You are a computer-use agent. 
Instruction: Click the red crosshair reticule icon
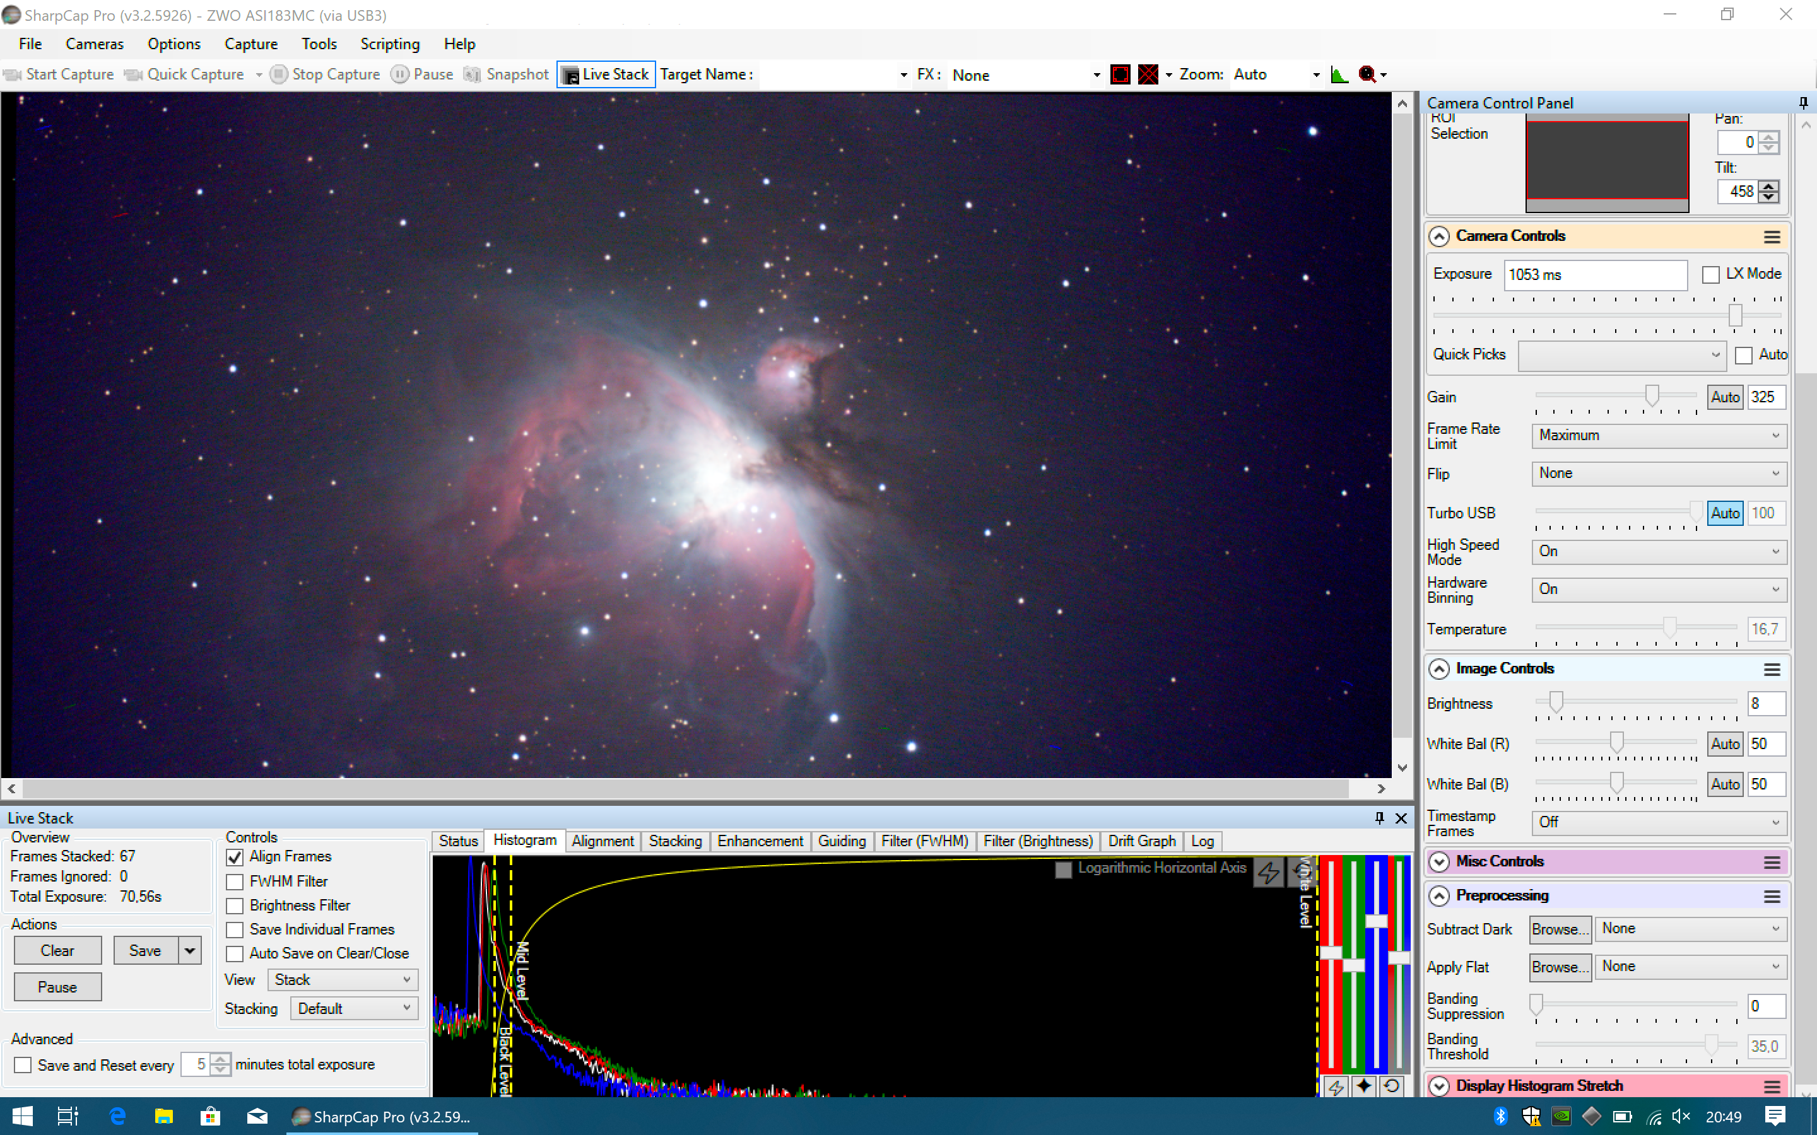(x=1148, y=74)
